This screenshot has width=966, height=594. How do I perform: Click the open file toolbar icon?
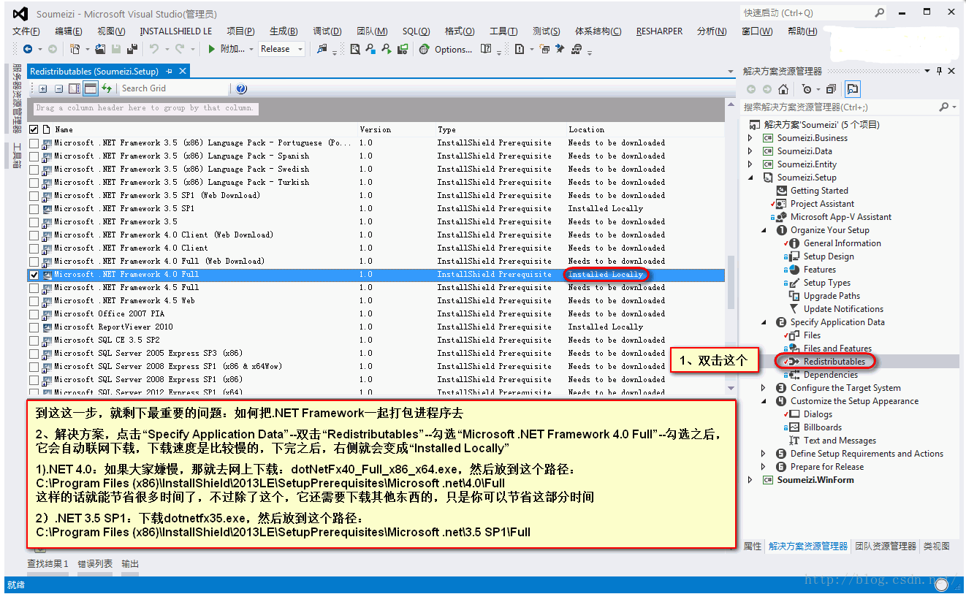pos(100,49)
